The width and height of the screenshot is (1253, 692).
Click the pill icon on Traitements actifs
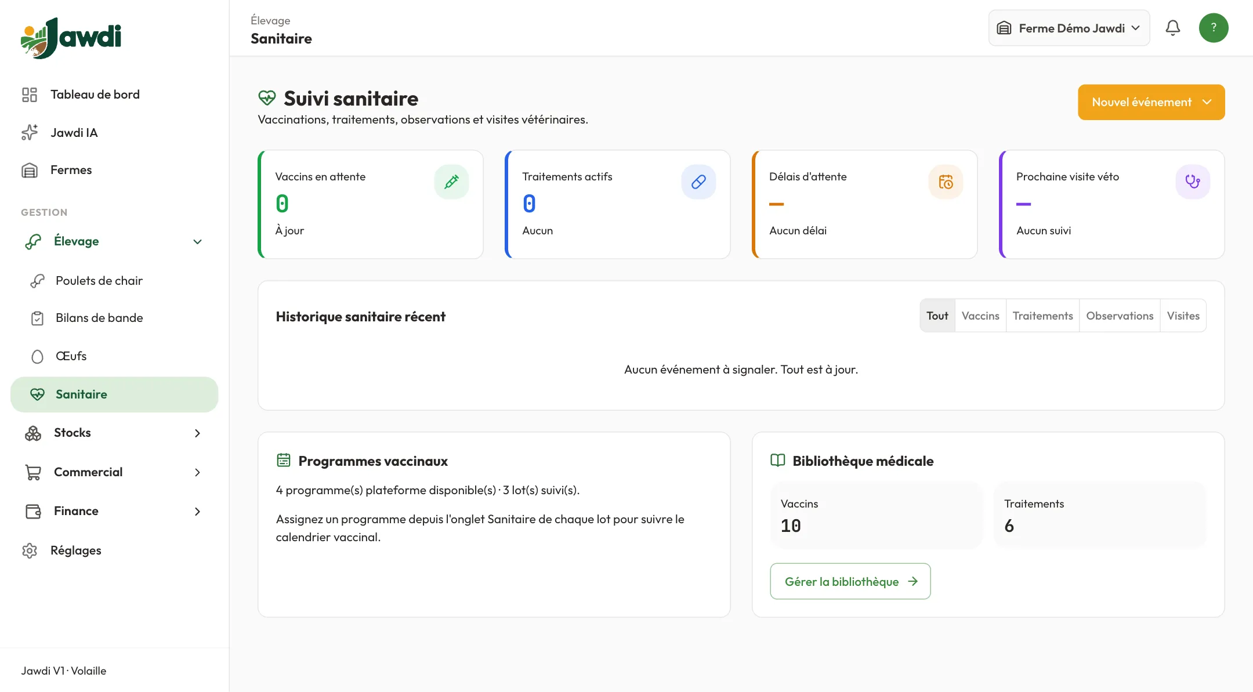pos(698,182)
